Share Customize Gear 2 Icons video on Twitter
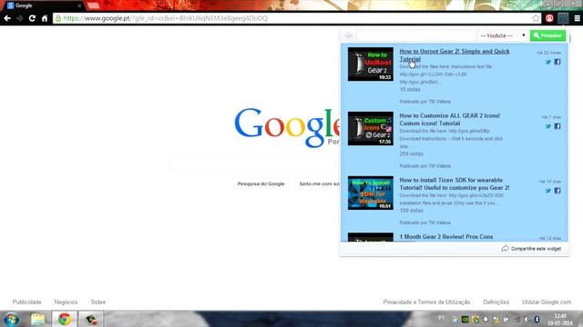Image resolution: width=583 pixels, height=327 pixels. 548,126
